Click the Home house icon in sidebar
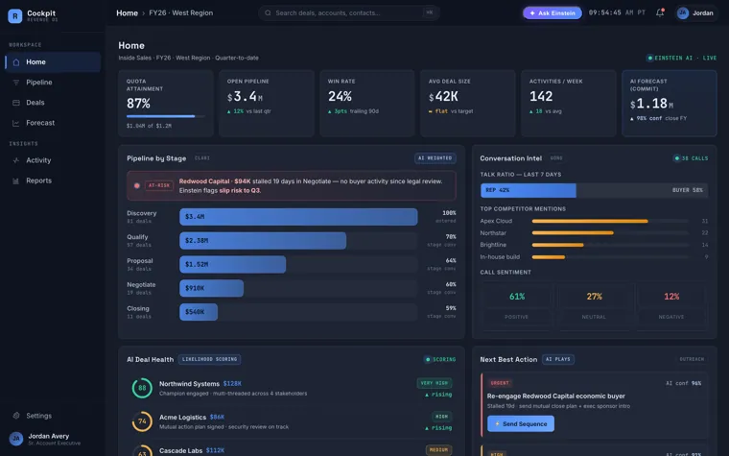Screen dimensions: 729x456 (x=16, y=61)
